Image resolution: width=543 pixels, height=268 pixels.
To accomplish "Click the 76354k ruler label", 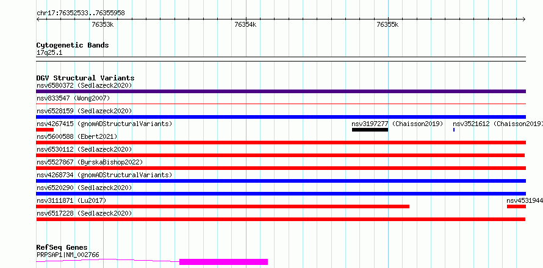I will coord(245,24).
